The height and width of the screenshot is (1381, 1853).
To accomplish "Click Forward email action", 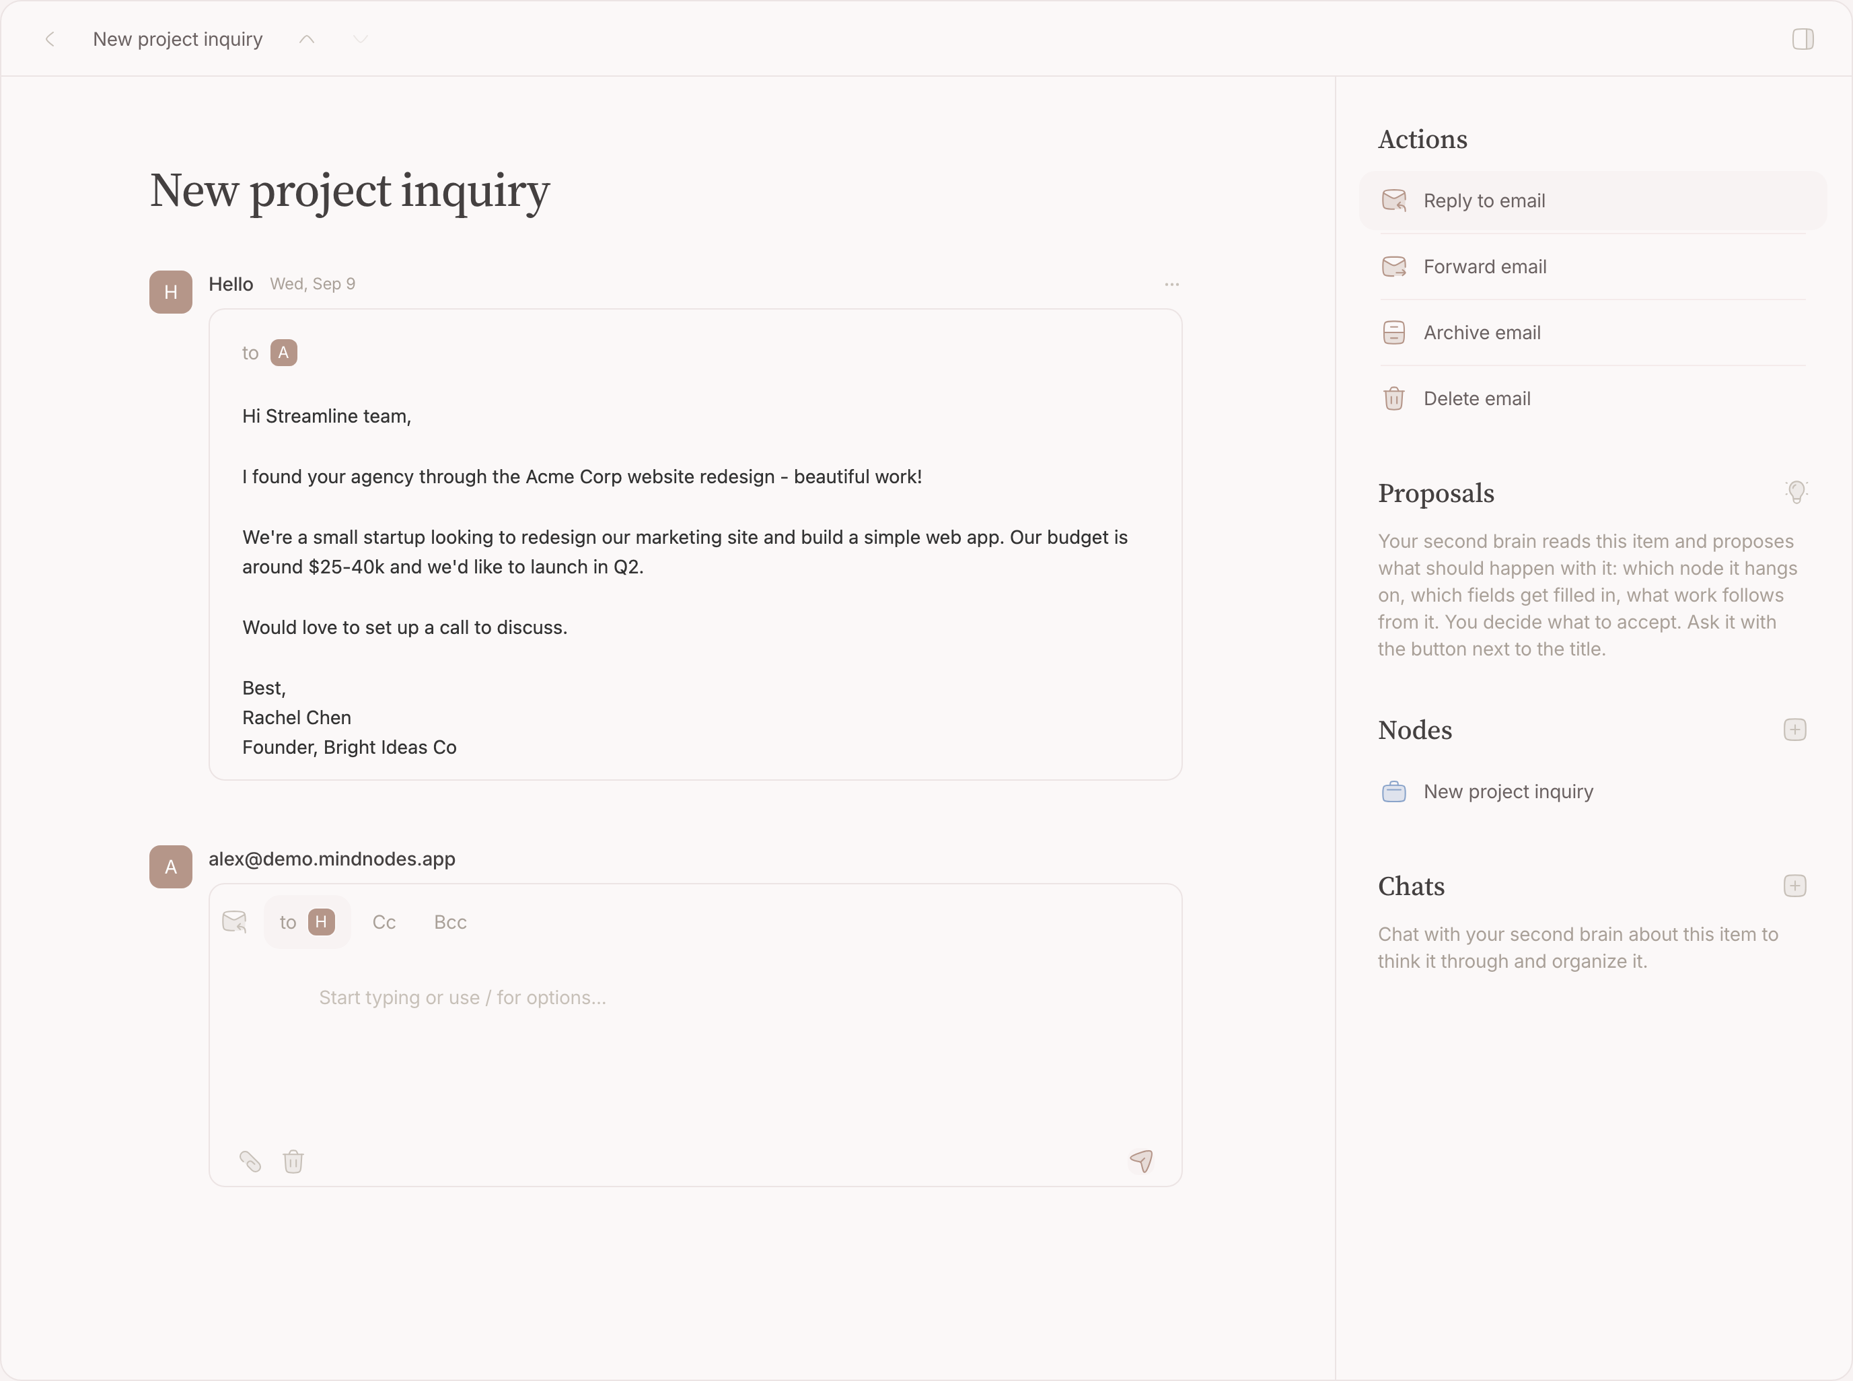I will (x=1592, y=267).
